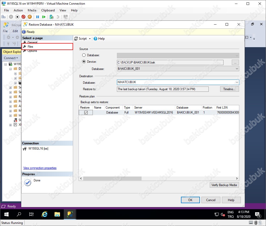Click the muted volume tray icon
The width and height of the screenshot is (266, 226).
coord(223,215)
